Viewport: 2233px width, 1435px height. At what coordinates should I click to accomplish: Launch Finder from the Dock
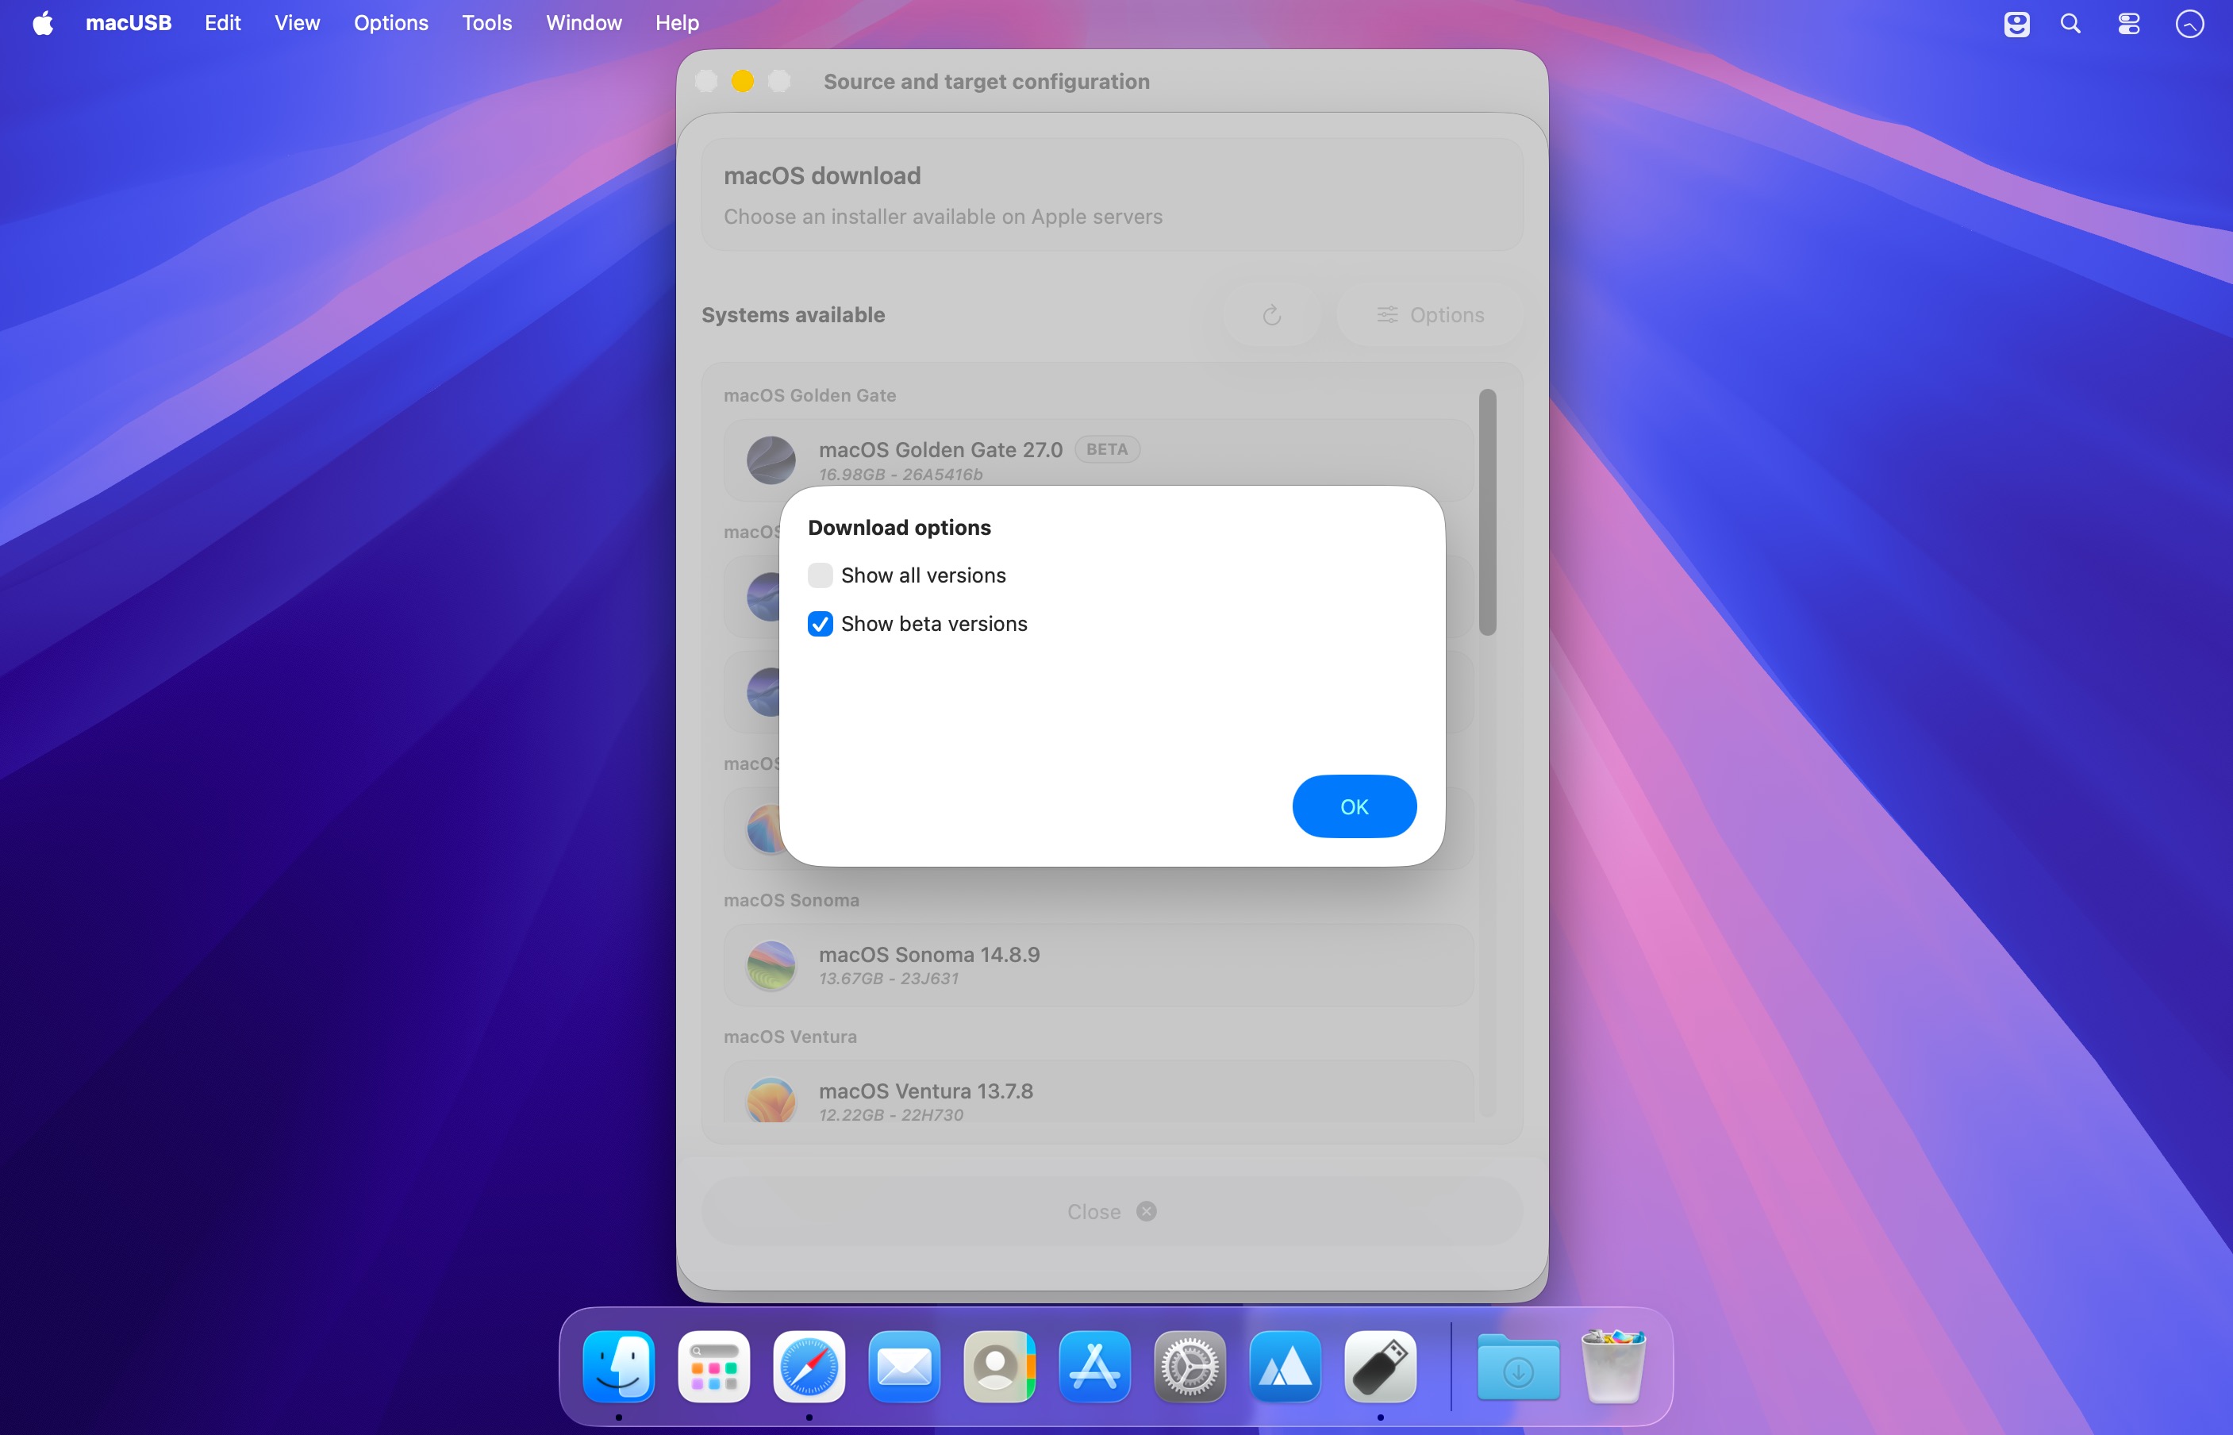click(x=619, y=1366)
